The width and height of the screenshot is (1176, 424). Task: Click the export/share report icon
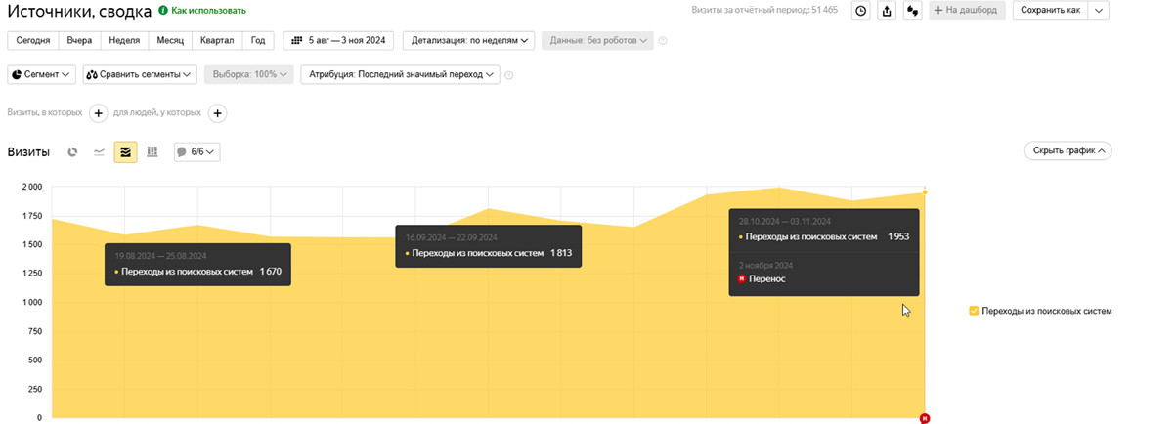(887, 11)
